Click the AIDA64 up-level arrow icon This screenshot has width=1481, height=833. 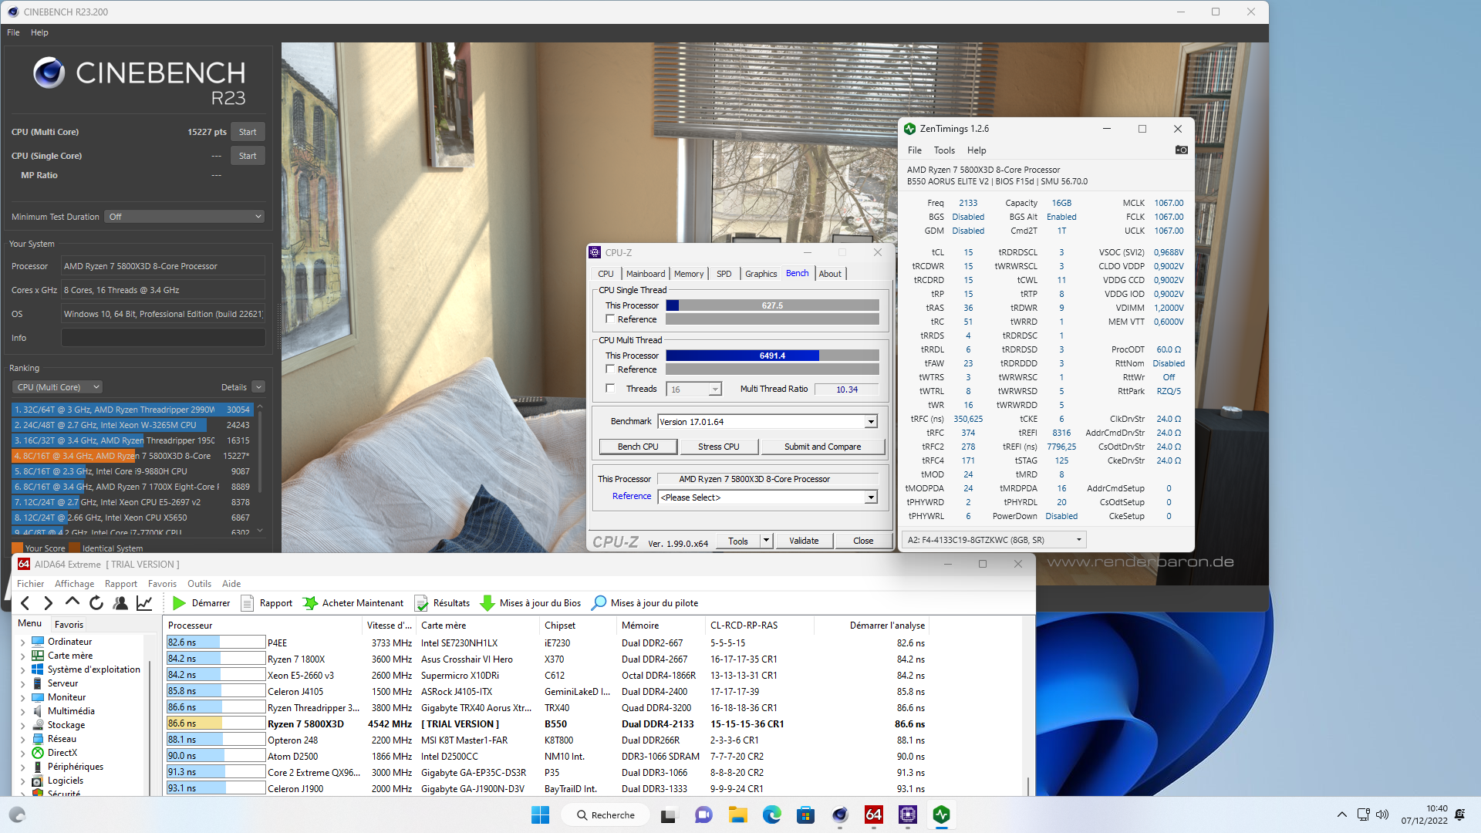coord(73,602)
